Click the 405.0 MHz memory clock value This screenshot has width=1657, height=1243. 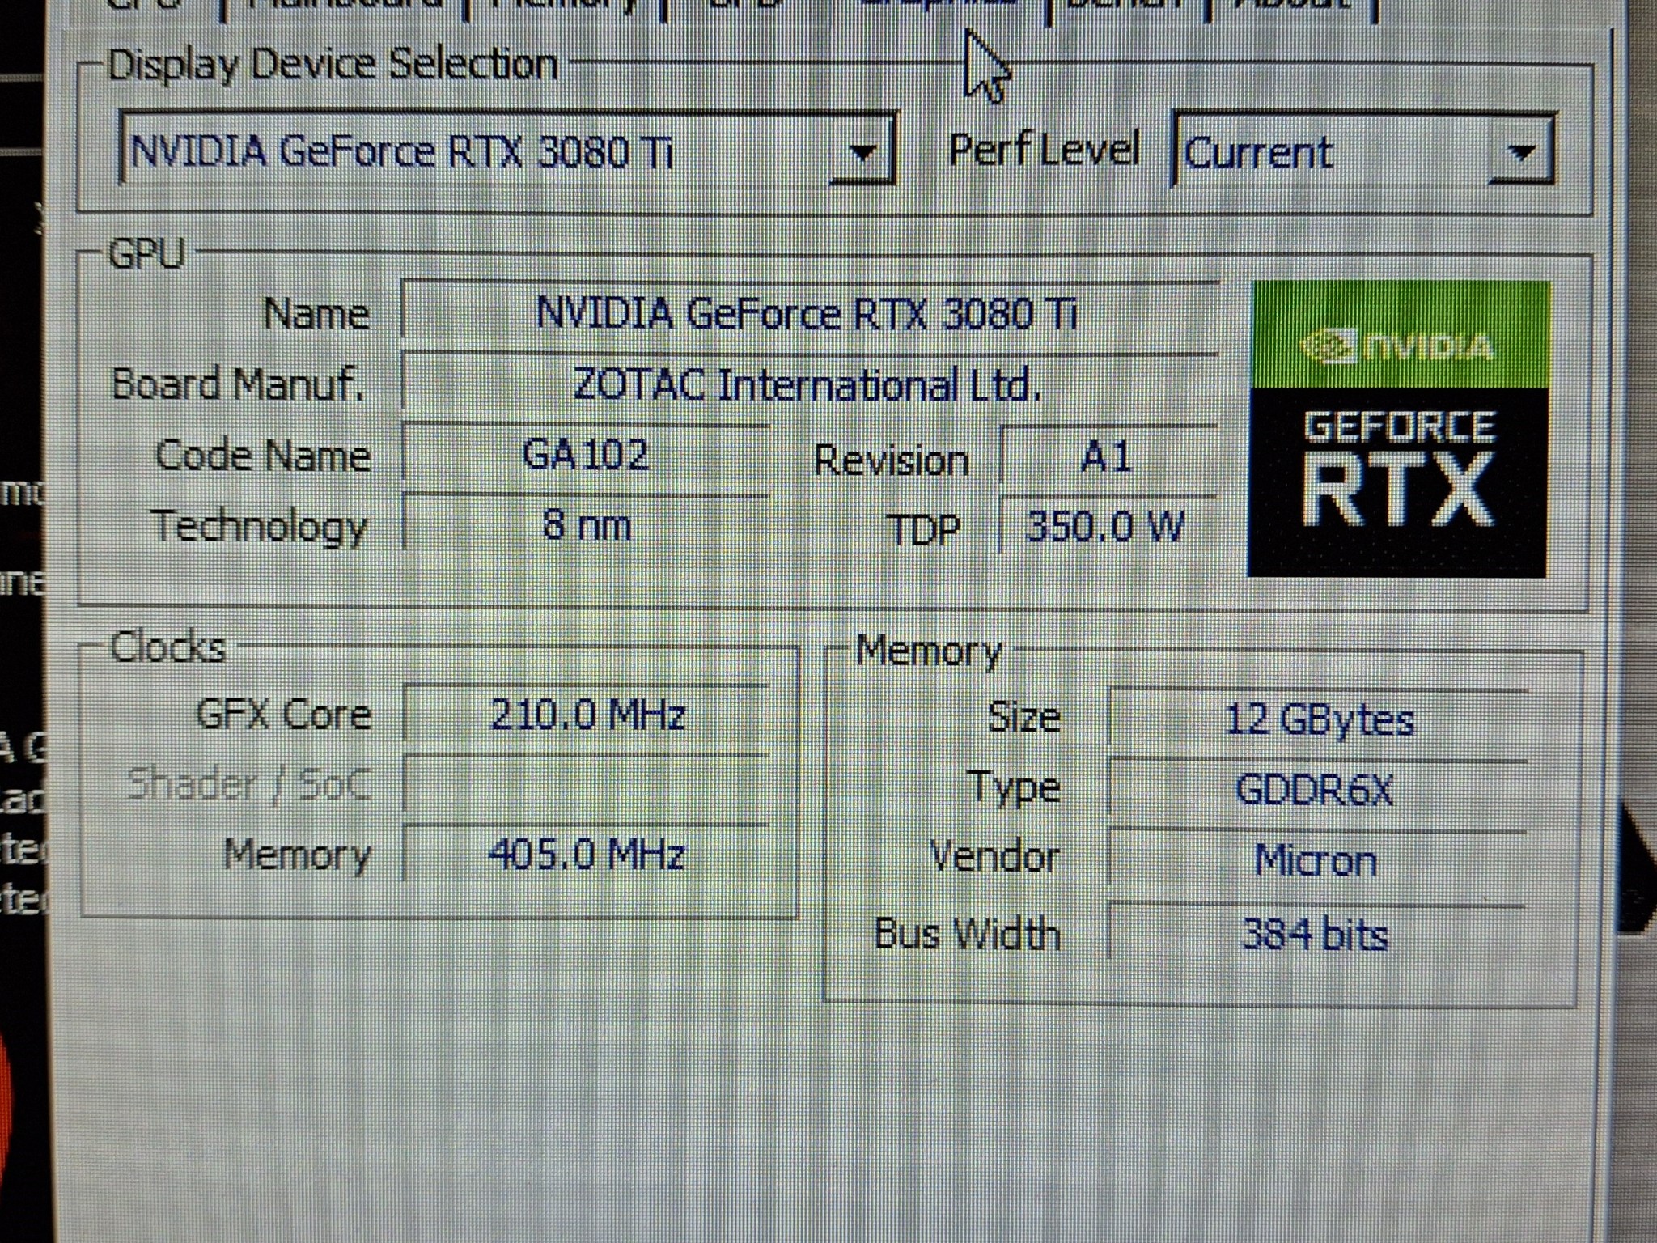pyautogui.click(x=586, y=855)
